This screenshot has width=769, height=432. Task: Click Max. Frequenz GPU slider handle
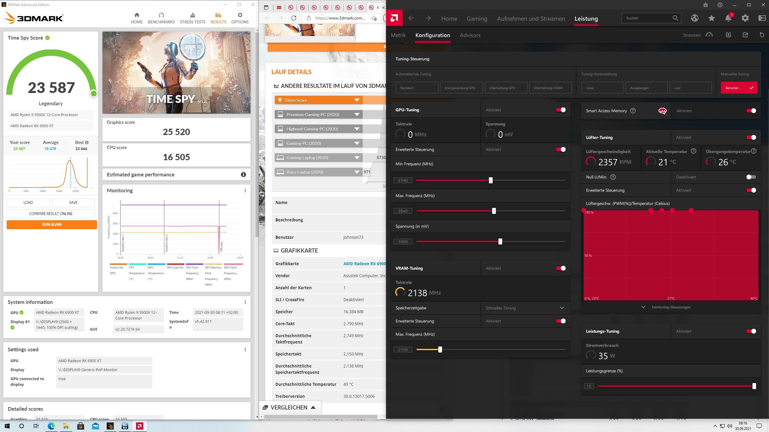click(494, 211)
